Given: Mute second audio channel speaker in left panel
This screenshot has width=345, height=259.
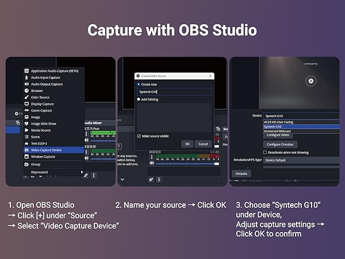Looking at the screenshot, I should pyautogui.click(x=86, y=158).
